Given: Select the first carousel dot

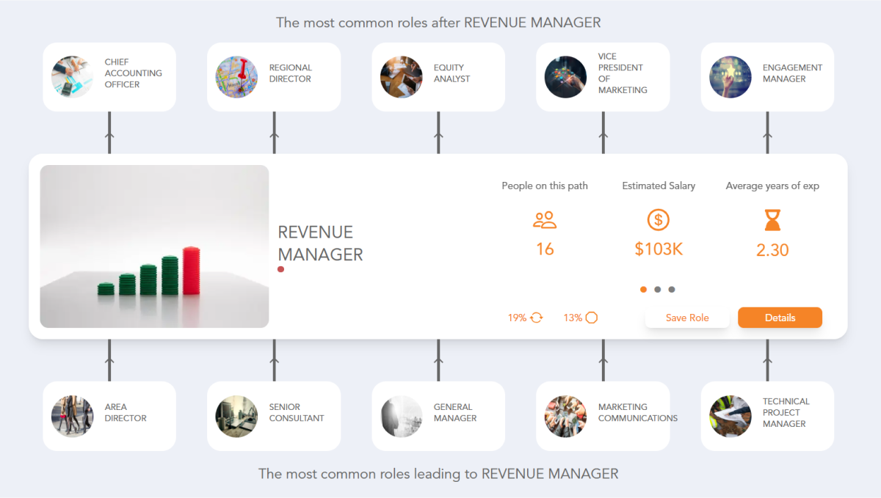Looking at the screenshot, I should (643, 289).
